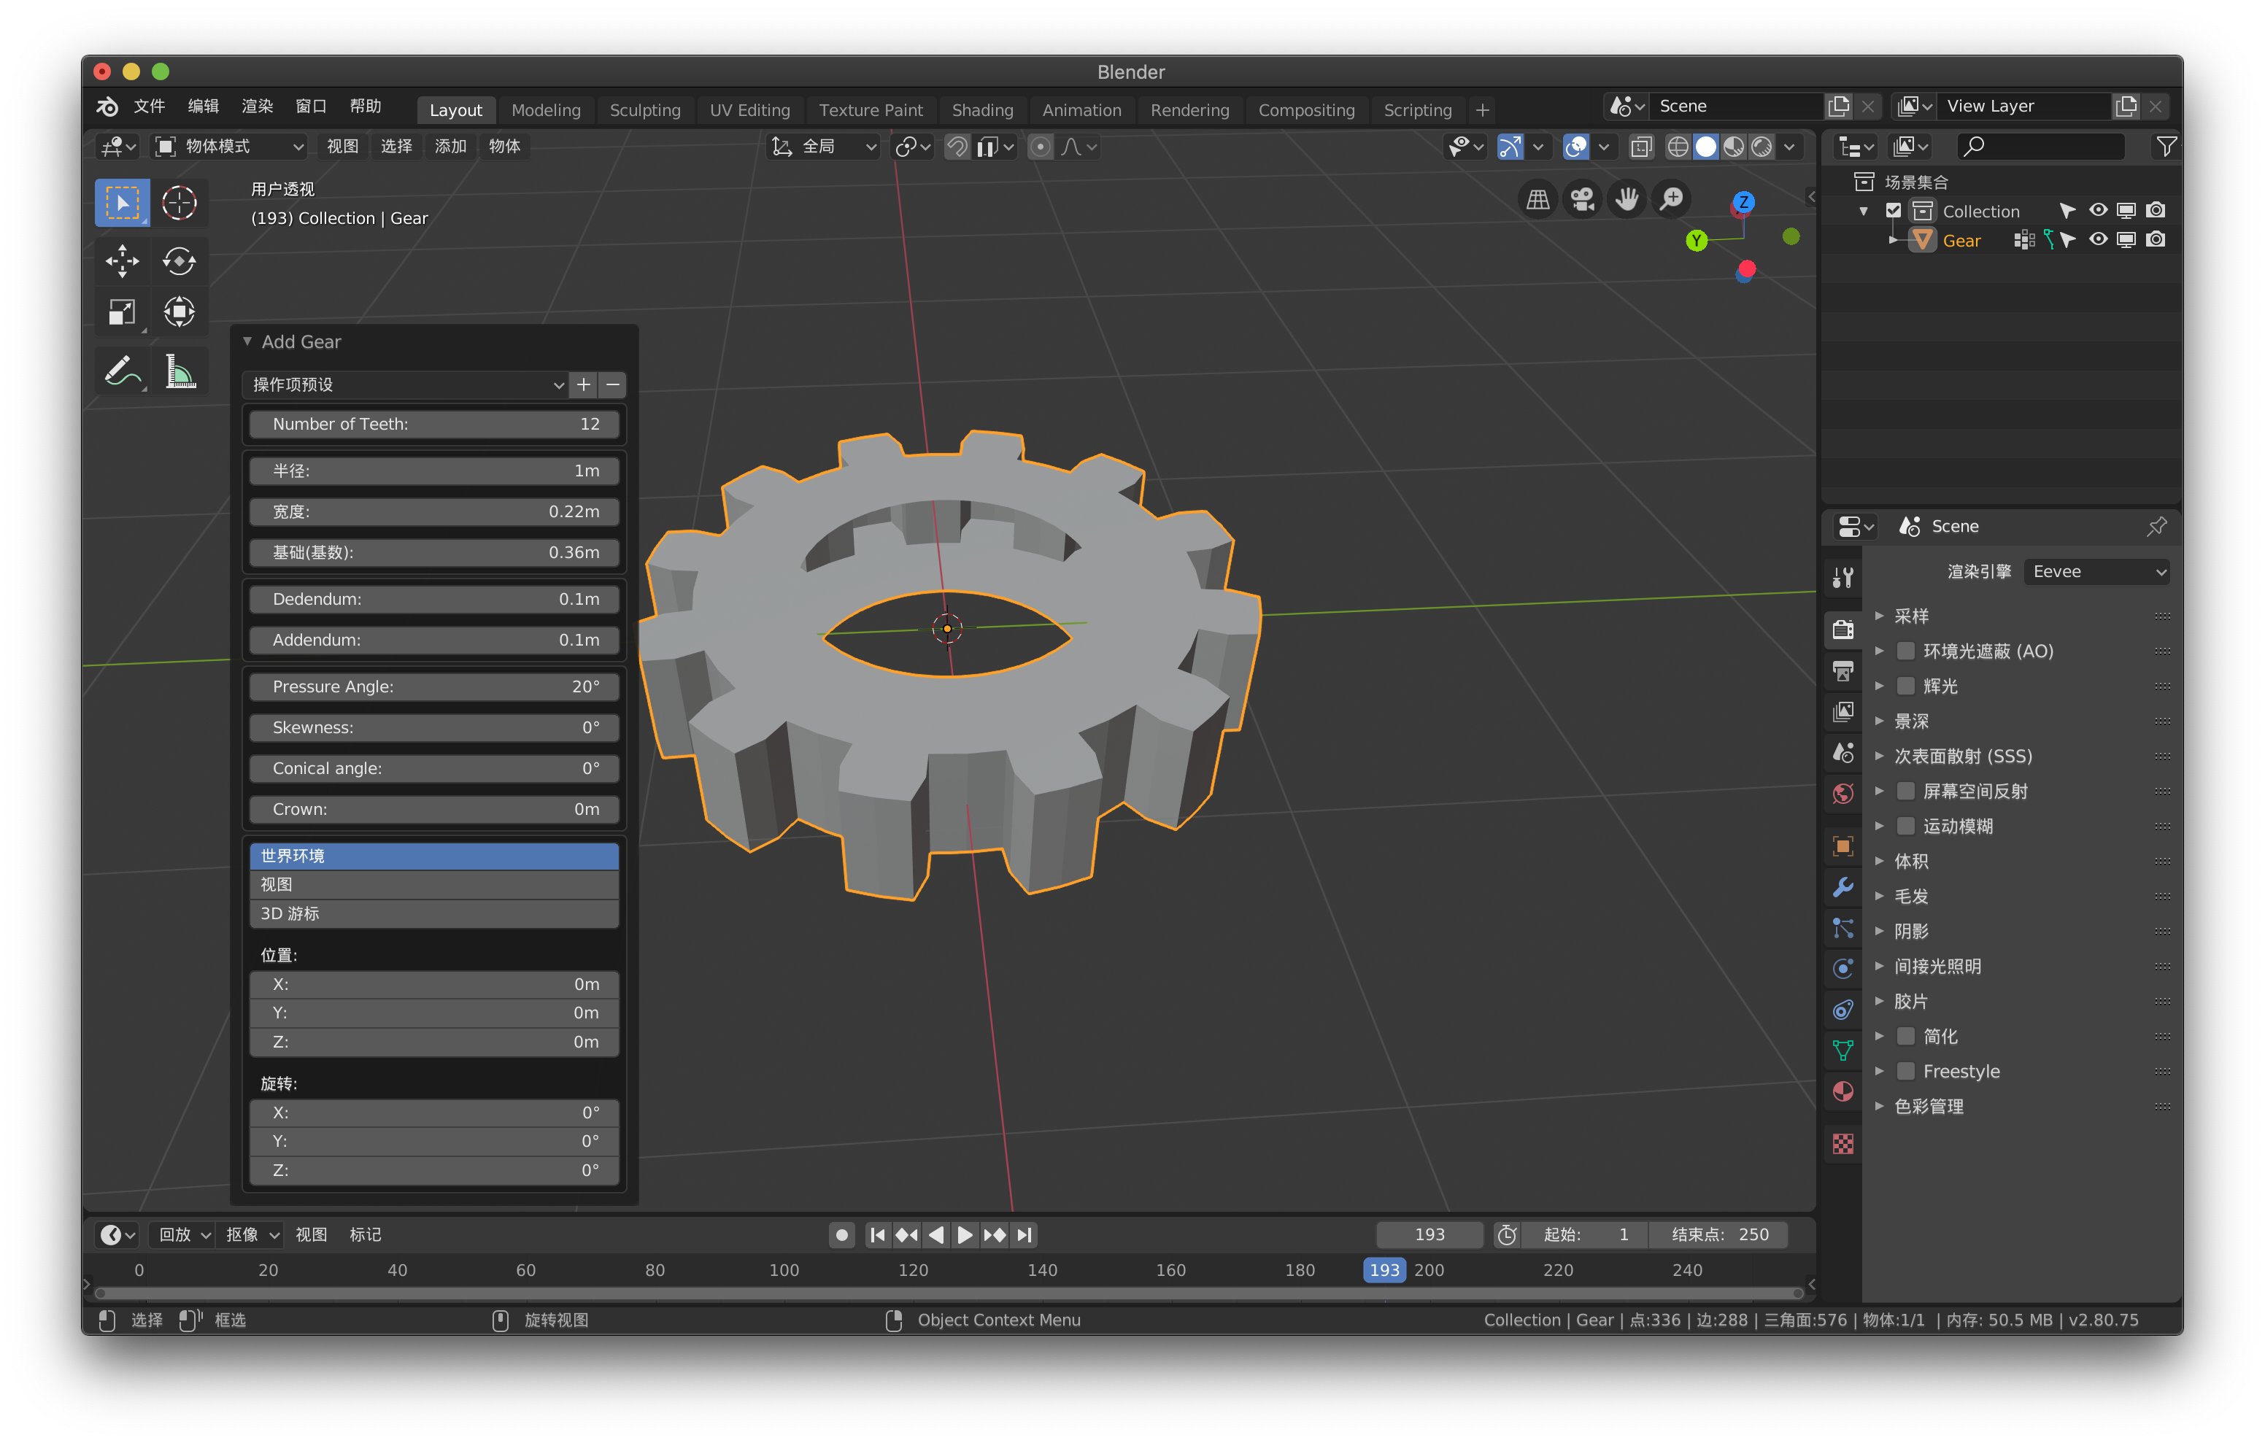Screen dimensions: 2265x1443
Task: Open the 全局 transform orientation dropdown
Action: pyautogui.click(x=824, y=146)
